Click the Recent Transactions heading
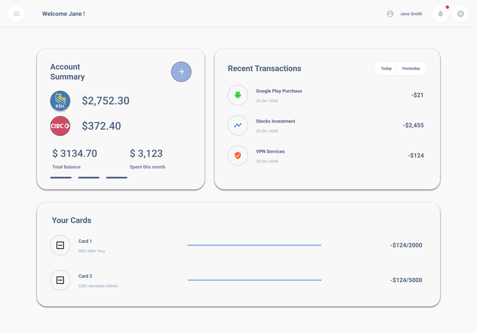The height and width of the screenshot is (333, 477). 264,68
